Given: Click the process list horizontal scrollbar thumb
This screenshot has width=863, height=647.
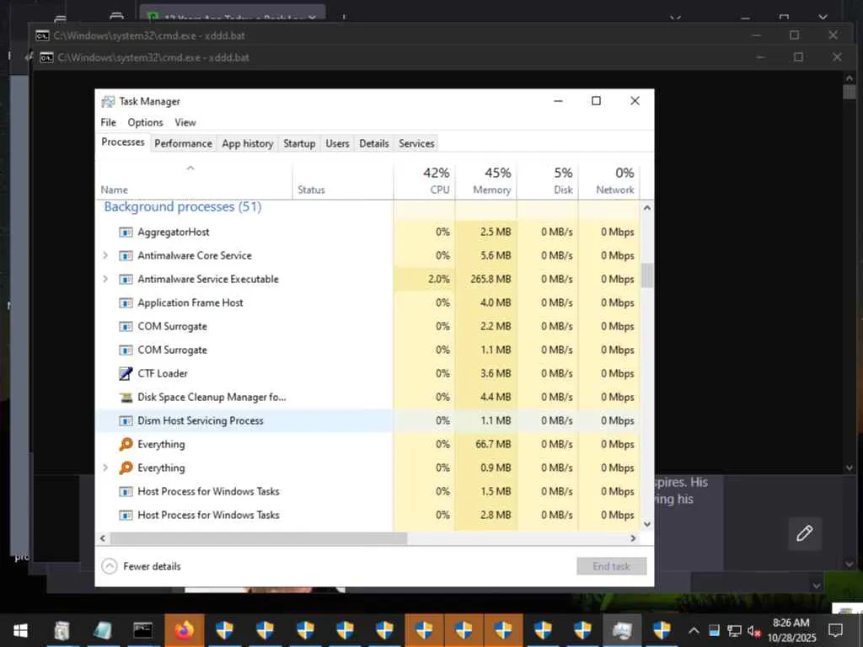Looking at the screenshot, I should coord(259,538).
